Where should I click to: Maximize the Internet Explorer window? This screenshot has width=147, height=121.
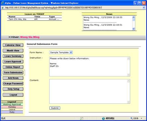tap(140, 3)
